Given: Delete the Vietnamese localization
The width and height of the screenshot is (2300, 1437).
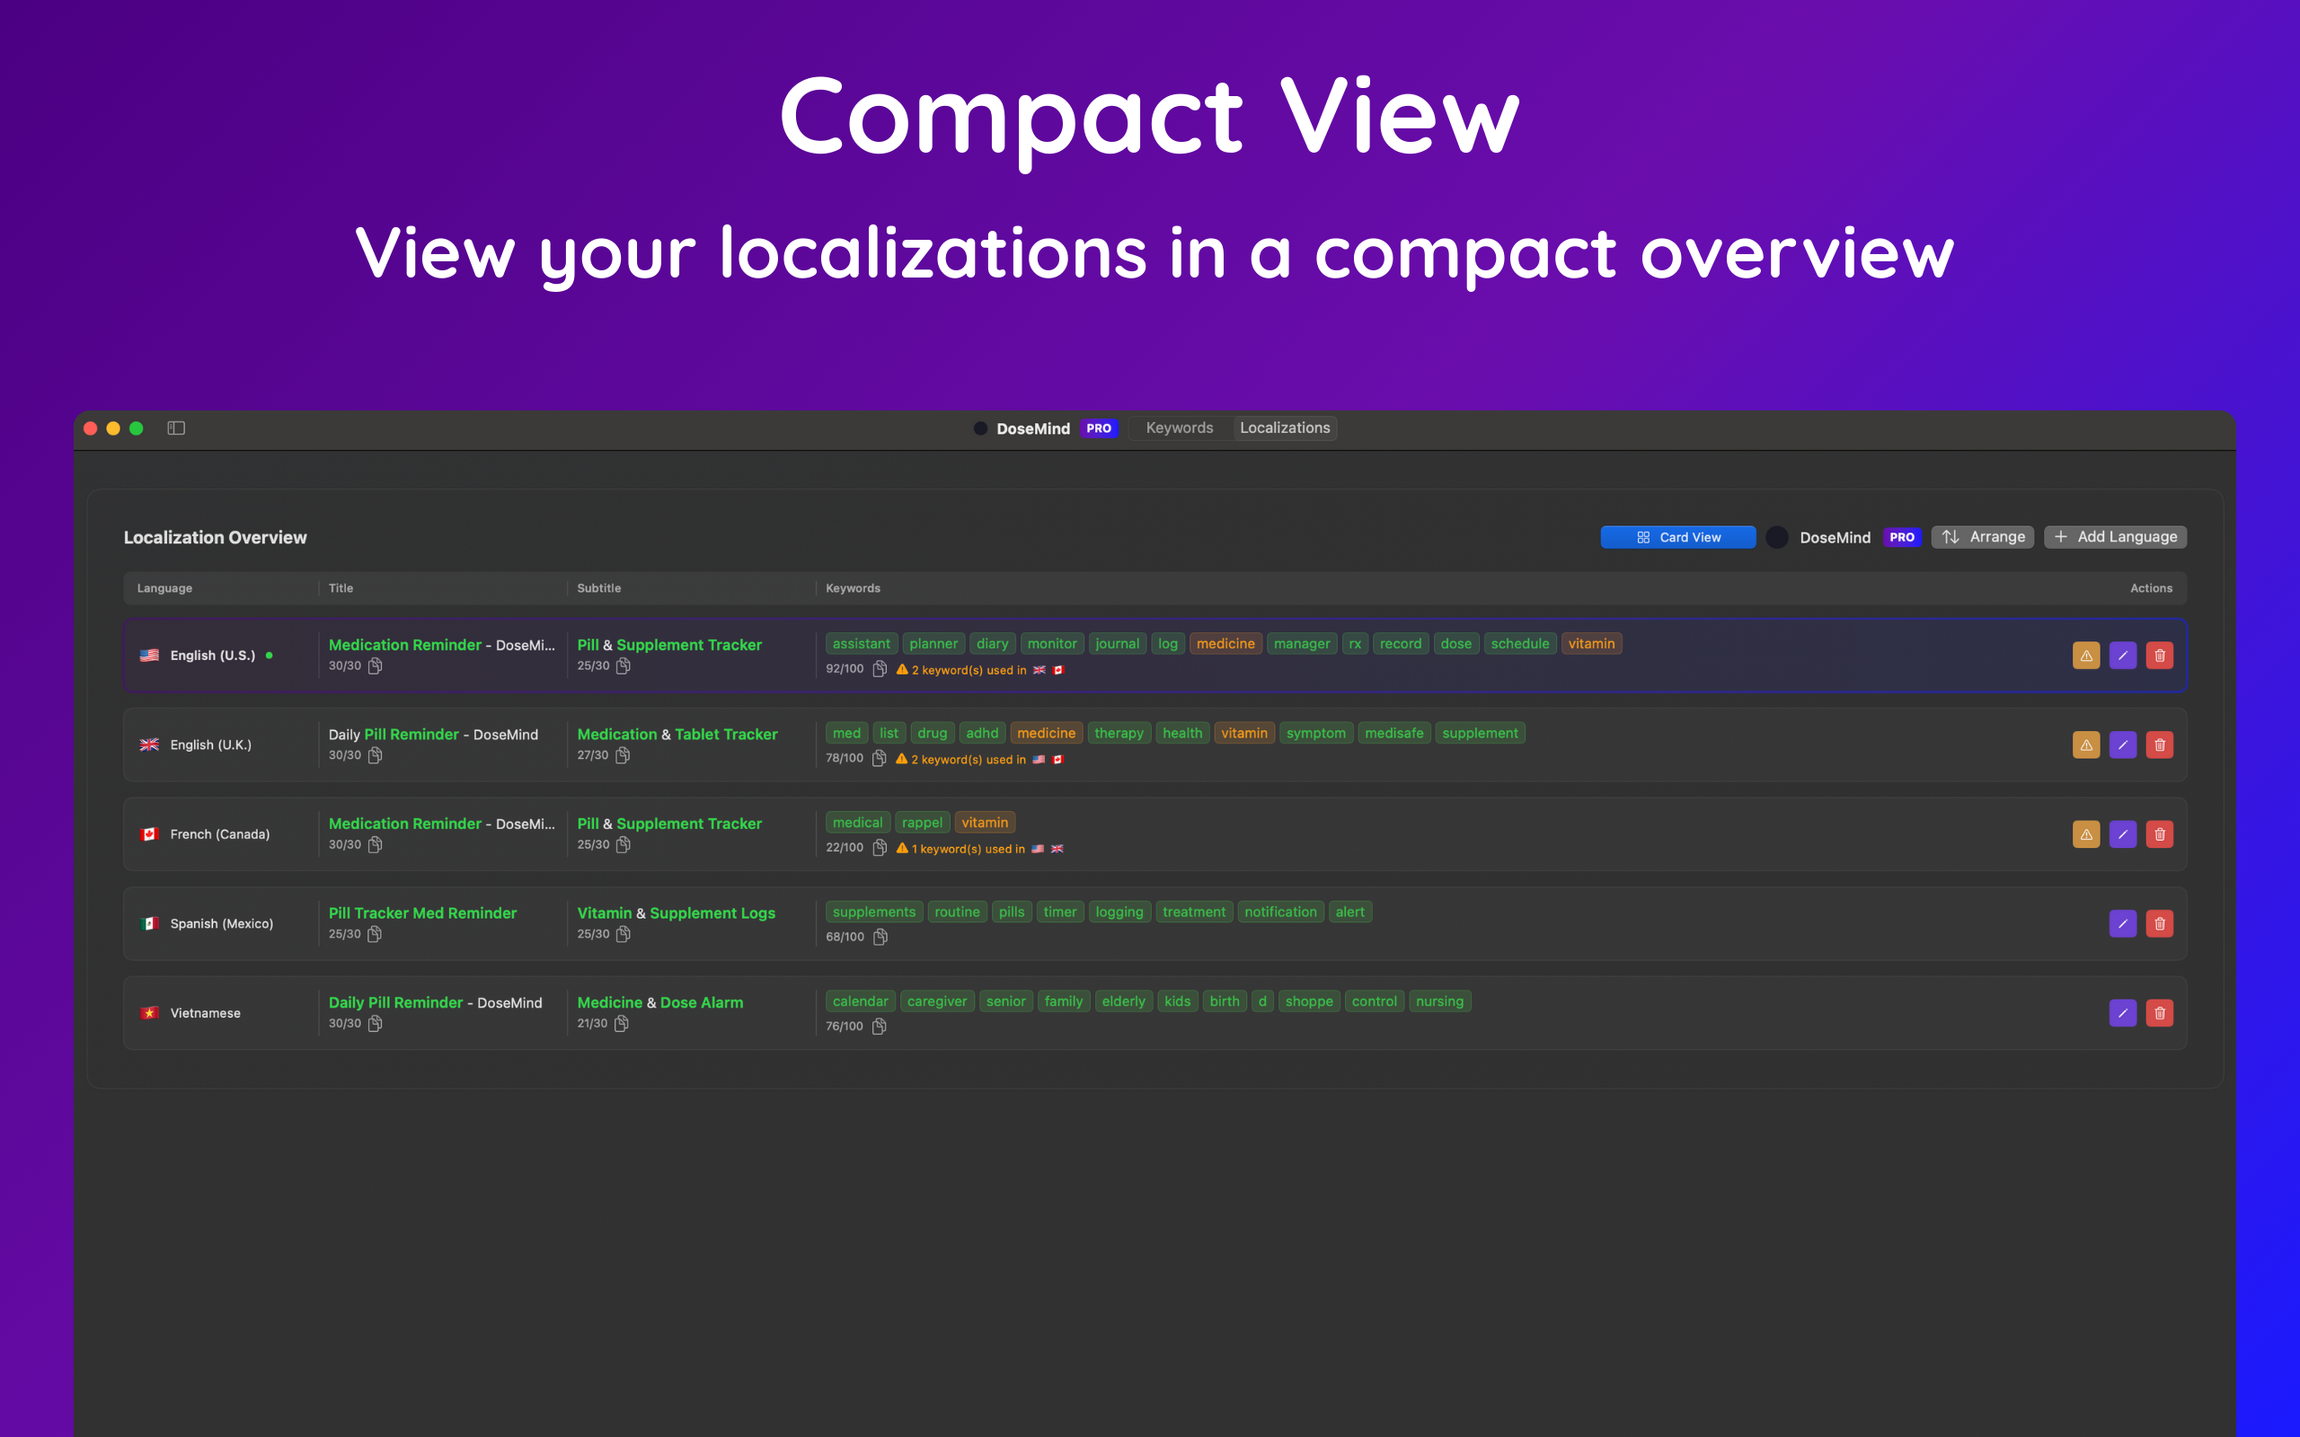Looking at the screenshot, I should click(x=2159, y=1013).
